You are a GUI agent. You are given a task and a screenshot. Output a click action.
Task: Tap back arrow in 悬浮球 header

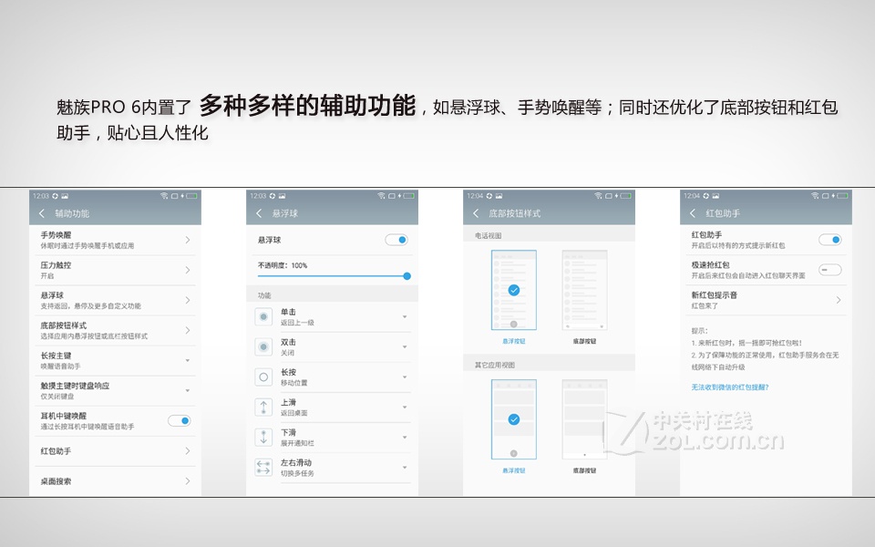(x=258, y=213)
